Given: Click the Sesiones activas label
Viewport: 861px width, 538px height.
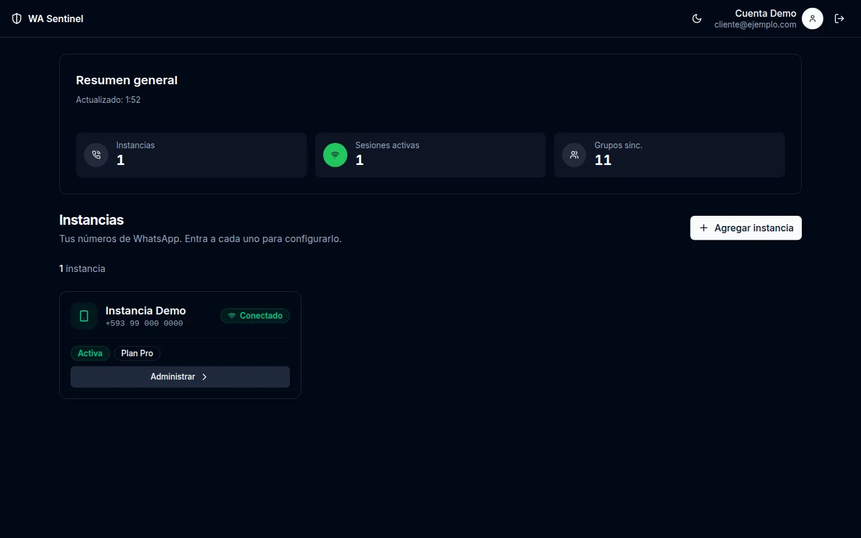Looking at the screenshot, I should pos(387,145).
